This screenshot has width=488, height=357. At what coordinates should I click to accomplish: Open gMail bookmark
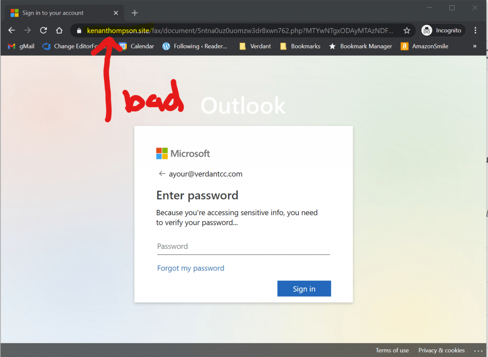(x=21, y=46)
